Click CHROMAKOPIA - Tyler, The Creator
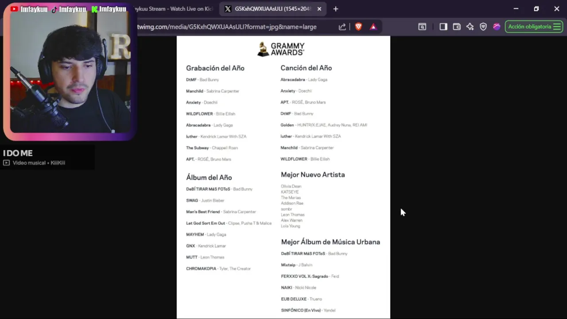The height and width of the screenshot is (319, 567). 218,268
